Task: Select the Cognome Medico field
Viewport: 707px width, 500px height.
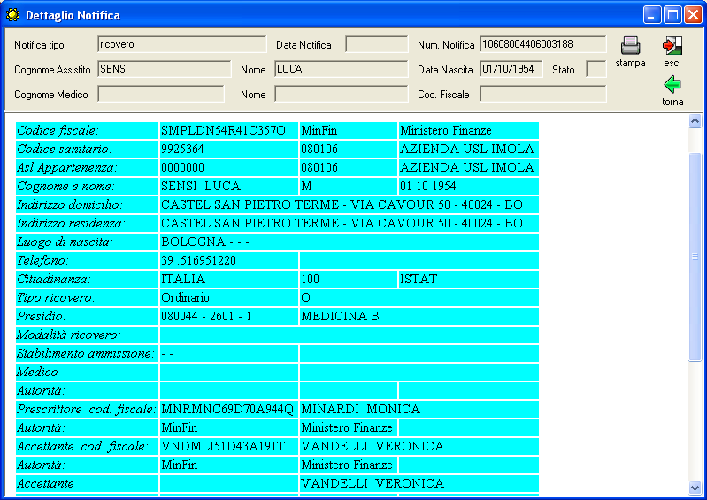Action: click(x=160, y=94)
